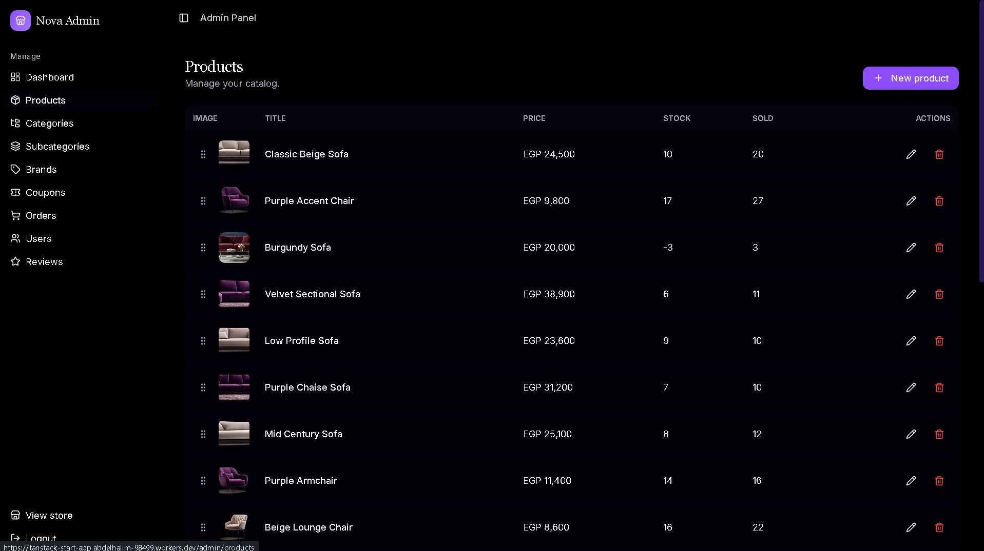Open the Burgundy Sofa thumbnail image
The image size is (984, 551).
[x=234, y=248]
